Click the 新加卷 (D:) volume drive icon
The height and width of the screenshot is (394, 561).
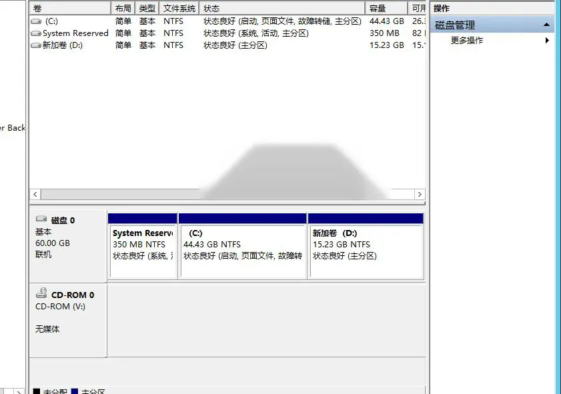pyautogui.click(x=36, y=45)
